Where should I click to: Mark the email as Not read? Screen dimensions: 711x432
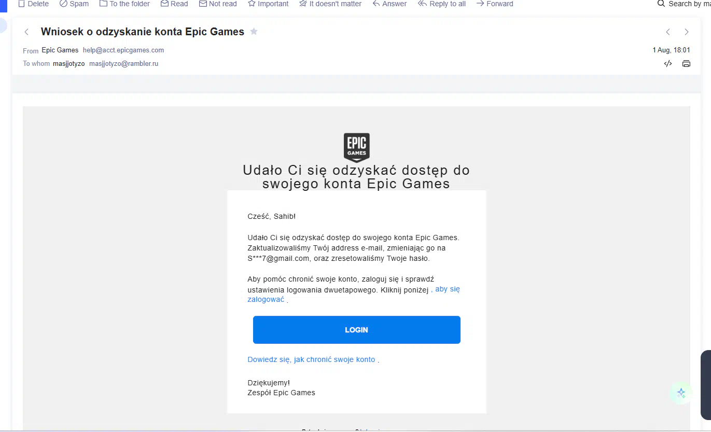coord(218,4)
